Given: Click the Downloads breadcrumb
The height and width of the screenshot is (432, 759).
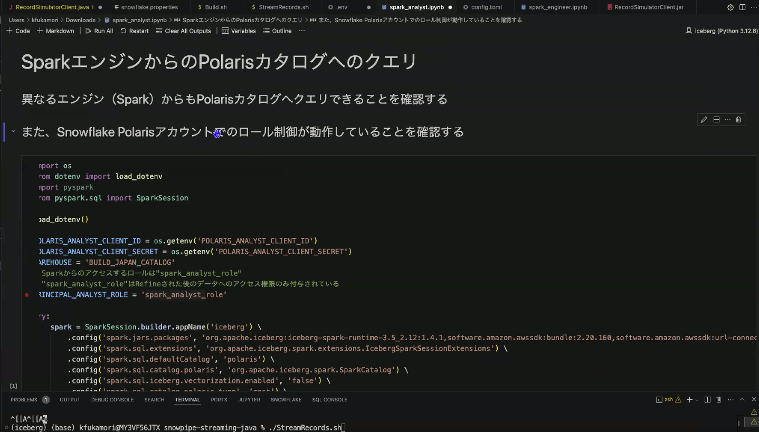Looking at the screenshot, I should [81, 20].
